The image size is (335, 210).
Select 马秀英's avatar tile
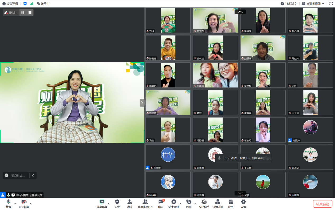(x=215, y=184)
